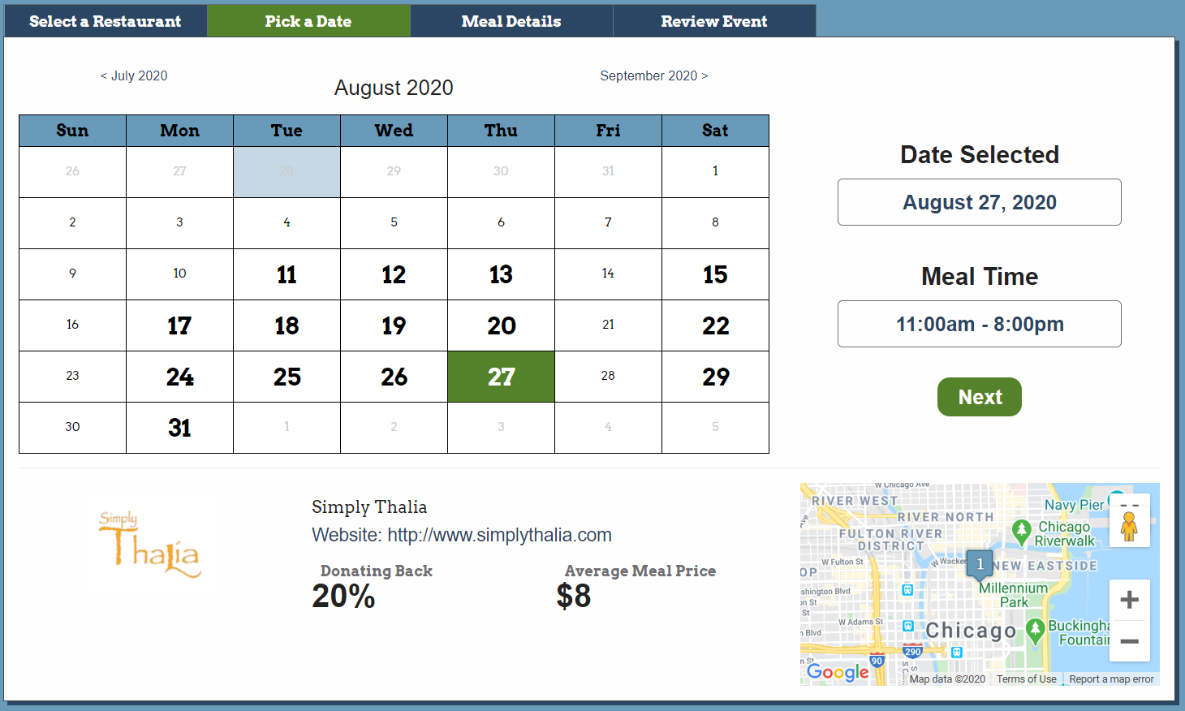Click the restaurant marker numbered 1 on map
The image size is (1185, 711).
pos(980,564)
